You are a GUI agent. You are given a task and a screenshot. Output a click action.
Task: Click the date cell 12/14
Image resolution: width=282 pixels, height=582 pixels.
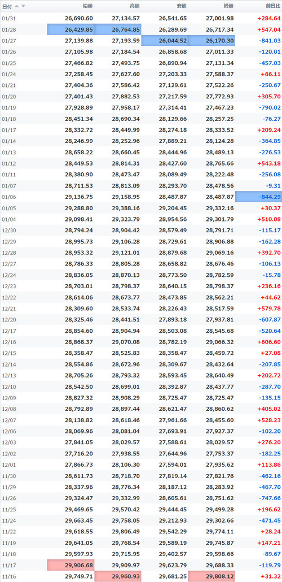[8, 364]
